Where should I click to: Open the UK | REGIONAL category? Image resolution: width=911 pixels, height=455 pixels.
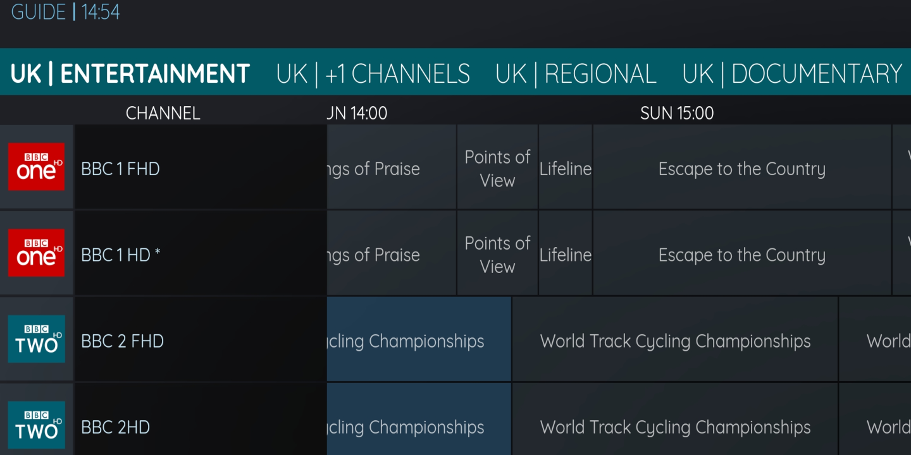(576, 74)
